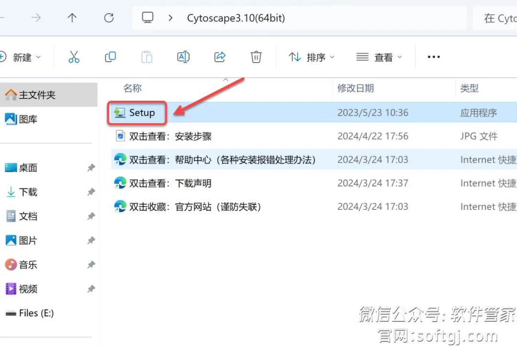Viewport: 517px width, 347px height.
Task: Open the See more ellipsis menu
Action: pyautogui.click(x=434, y=57)
